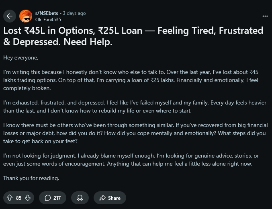272x209 pixels.
Task: Open the r/NSEbets community avatar
Action: (x=26, y=16)
